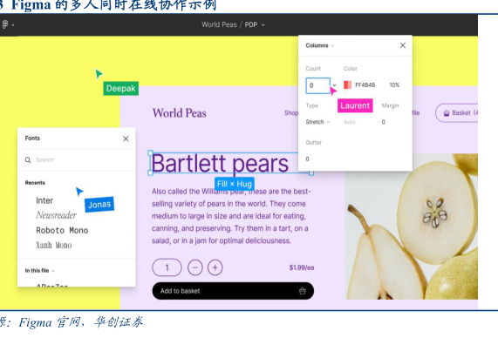This screenshot has width=498, height=338.
Task: Close the Fonts panel
Action: tap(126, 139)
